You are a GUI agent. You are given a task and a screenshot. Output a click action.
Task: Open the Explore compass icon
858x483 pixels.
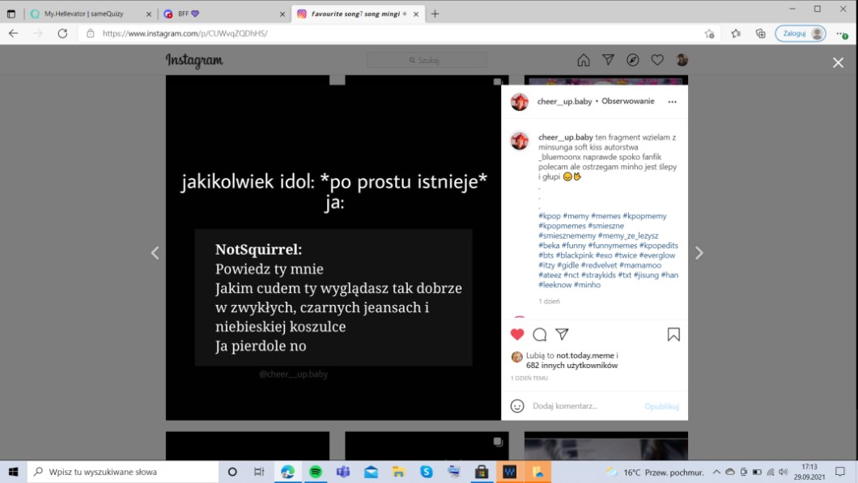[633, 60]
